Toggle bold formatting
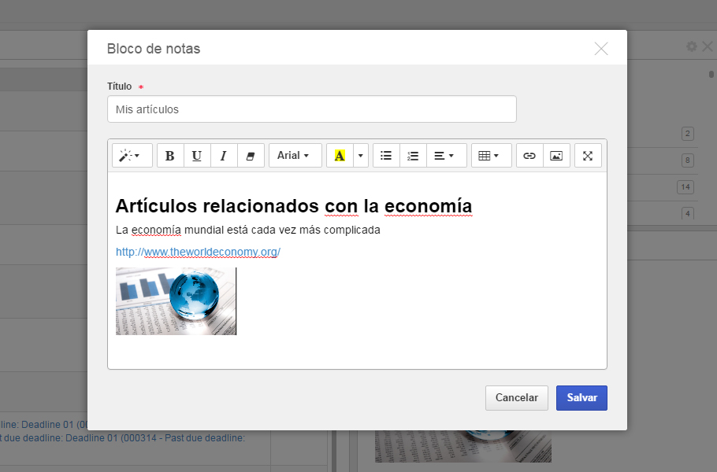The image size is (717, 472). coord(170,156)
